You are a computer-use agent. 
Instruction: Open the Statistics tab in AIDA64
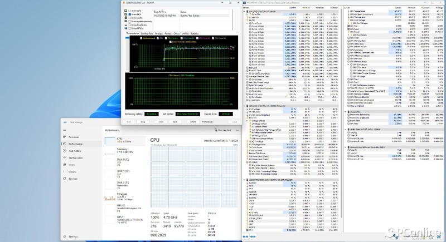pyautogui.click(x=196, y=33)
